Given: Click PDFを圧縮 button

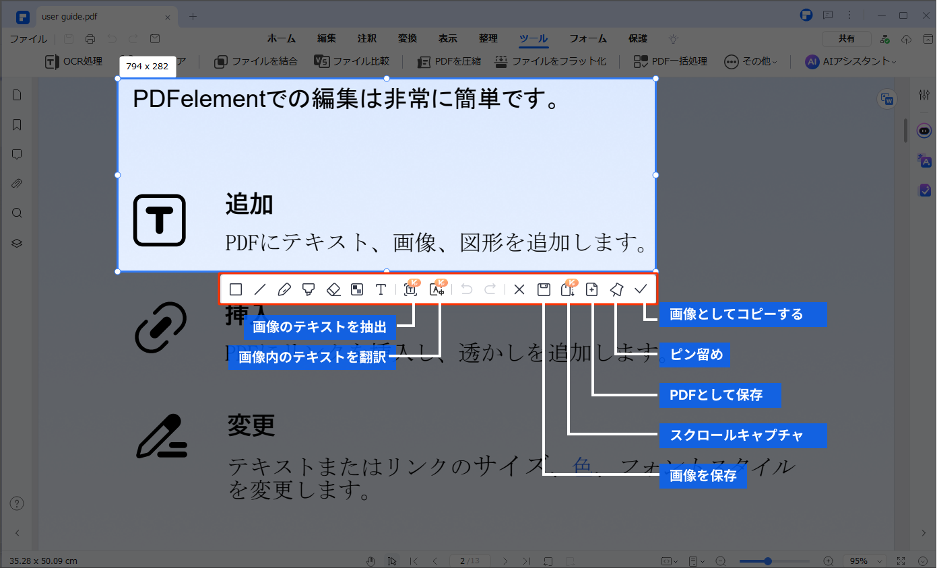Looking at the screenshot, I should click(x=449, y=61).
